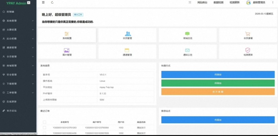Expand 工单管理 with its chevron

coord(33,93)
